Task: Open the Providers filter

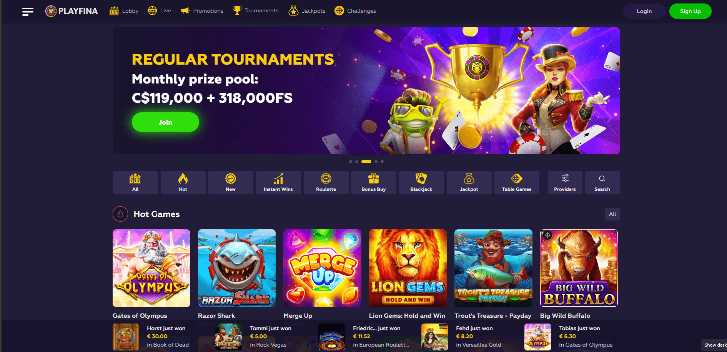Action: (x=565, y=182)
